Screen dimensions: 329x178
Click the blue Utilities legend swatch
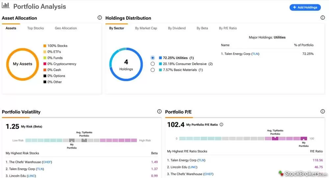click(160, 58)
